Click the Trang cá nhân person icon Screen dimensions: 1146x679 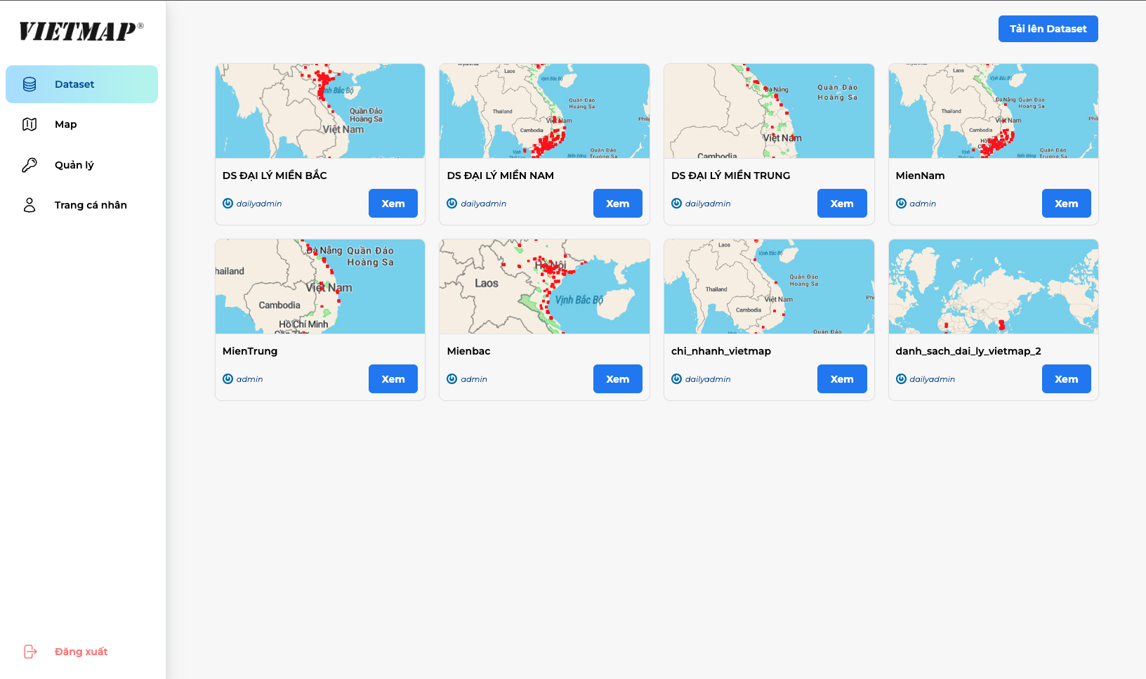(x=29, y=205)
